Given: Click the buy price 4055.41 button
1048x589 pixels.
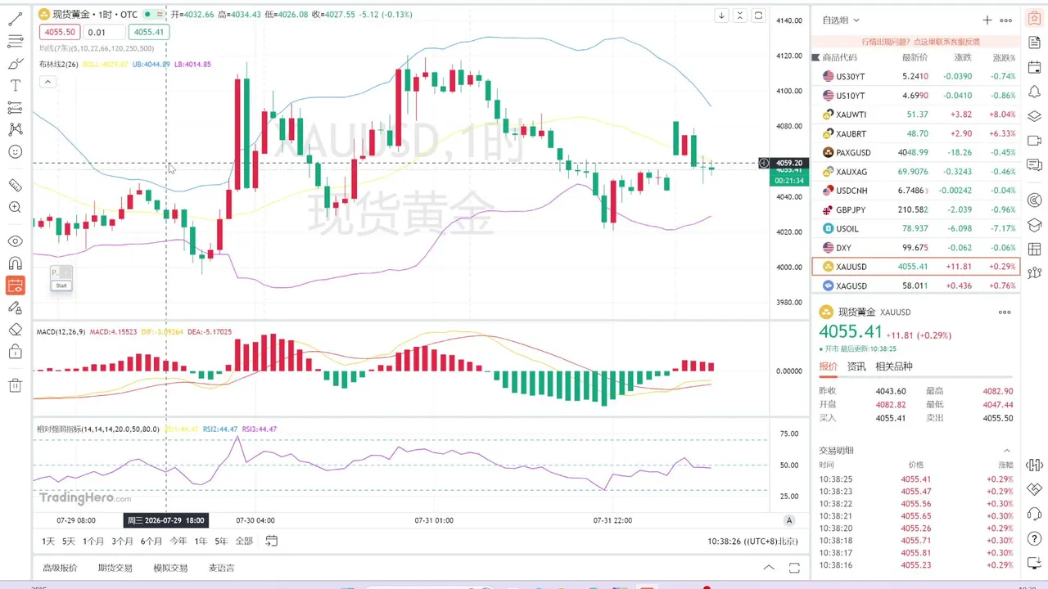Looking at the screenshot, I should pyautogui.click(x=149, y=32).
